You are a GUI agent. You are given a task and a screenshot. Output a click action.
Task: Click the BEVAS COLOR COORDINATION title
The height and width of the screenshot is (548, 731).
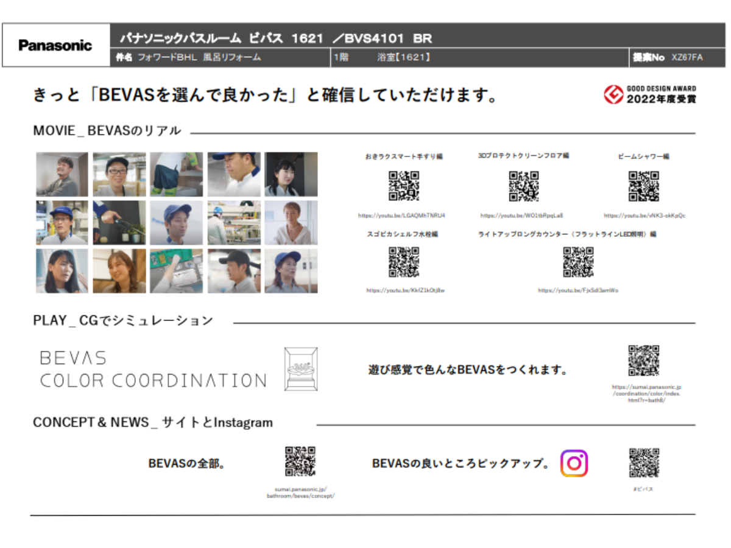click(x=153, y=369)
